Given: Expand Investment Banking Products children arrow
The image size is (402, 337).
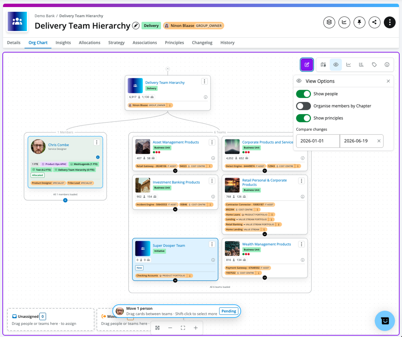Looking at the screenshot, I should (175, 209).
